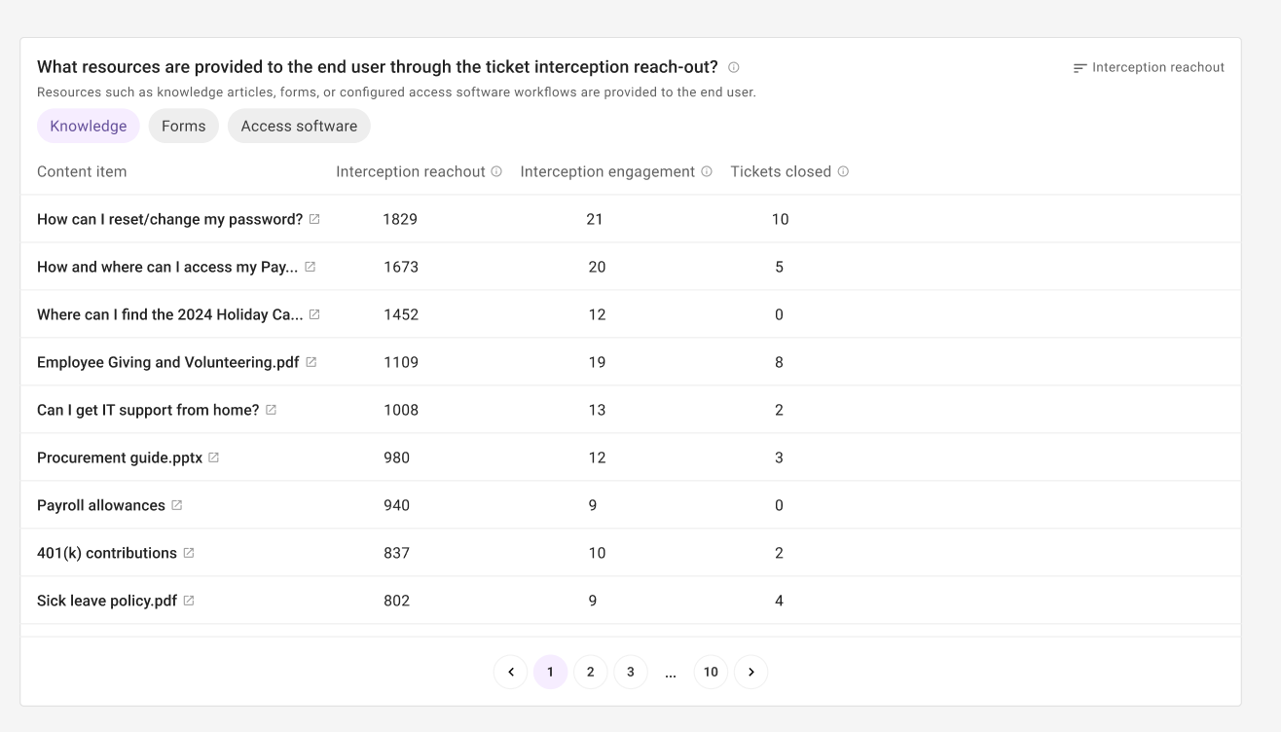This screenshot has height=732, width=1281.
Task: Jump to page 10 of results
Action: click(x=711, y=672)
